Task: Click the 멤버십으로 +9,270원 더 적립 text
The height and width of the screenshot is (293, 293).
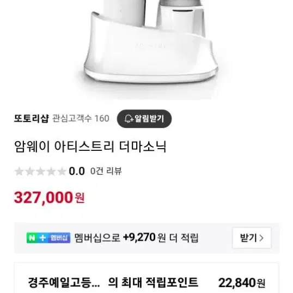Action: click(x=136, y=238)
